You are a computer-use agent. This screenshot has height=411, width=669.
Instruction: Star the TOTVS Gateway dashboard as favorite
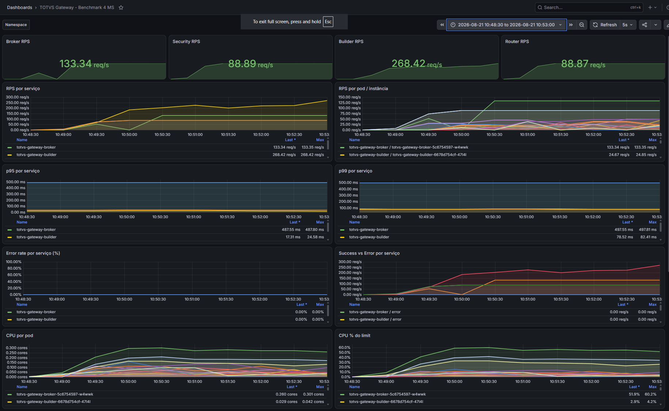click(121, 7)
